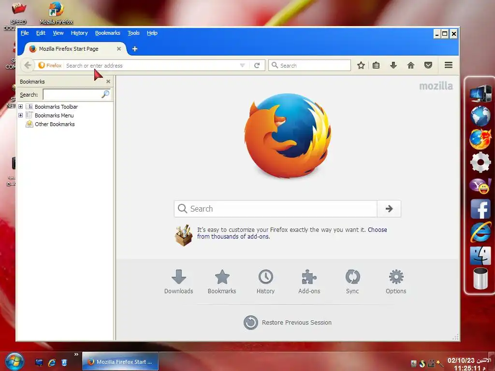This screenshot has height=371, width=495.
Task: Click the add-ons toolbox promo icon
Action: 183,235
